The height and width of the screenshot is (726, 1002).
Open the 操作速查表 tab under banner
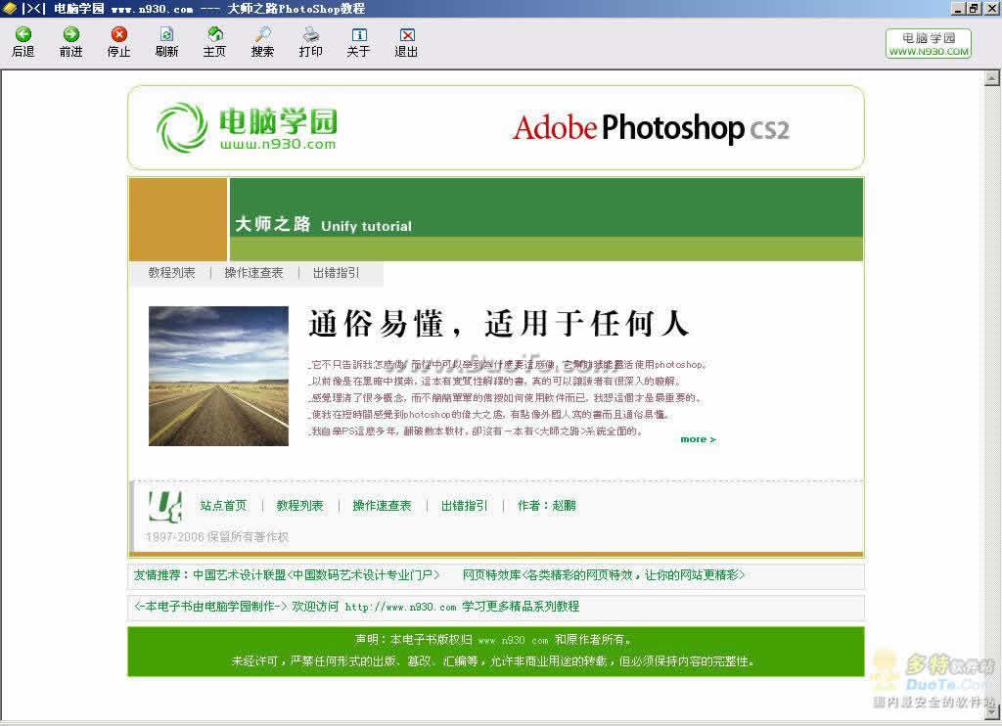point(253,273)
